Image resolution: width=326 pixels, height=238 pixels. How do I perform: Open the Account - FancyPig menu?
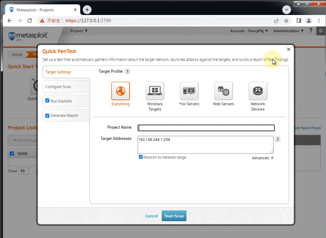coord(249,31)
